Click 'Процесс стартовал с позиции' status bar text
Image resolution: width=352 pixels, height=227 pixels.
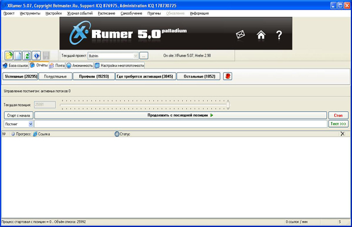pos(44,222)
